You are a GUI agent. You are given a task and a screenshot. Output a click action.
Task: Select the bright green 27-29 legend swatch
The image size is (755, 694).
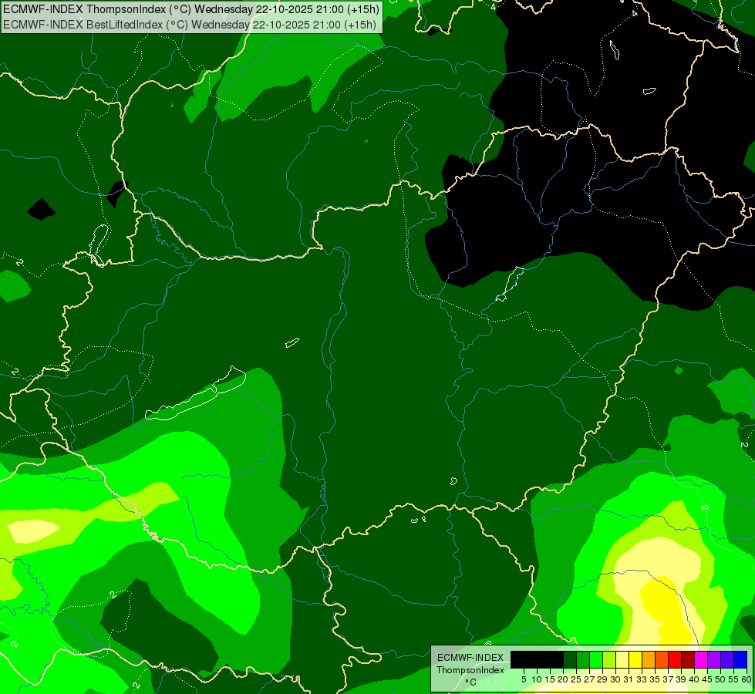[x=596, y=659]
